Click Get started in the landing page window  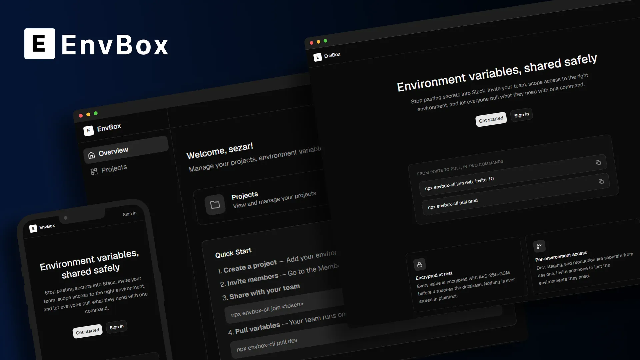[491, 119]
